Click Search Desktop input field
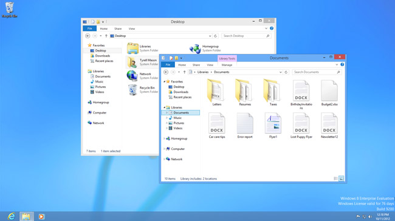 point(246,36)
